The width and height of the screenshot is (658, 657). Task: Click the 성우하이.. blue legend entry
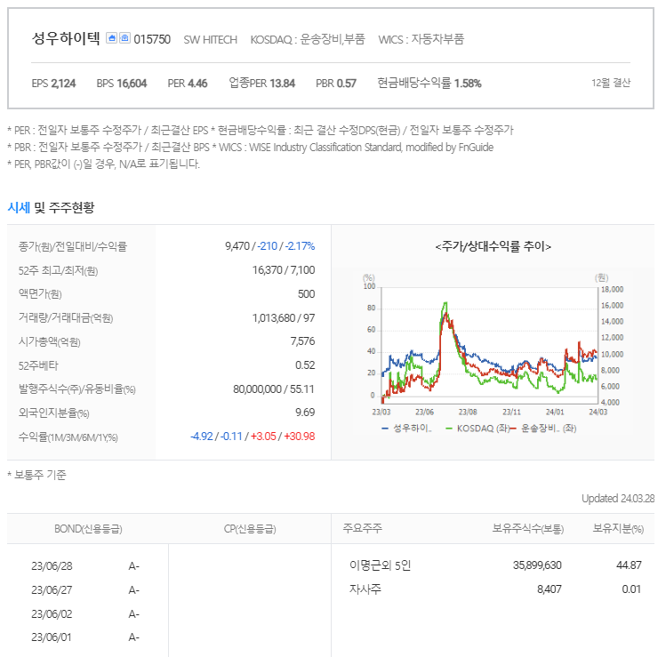click(x=406, y=429)
